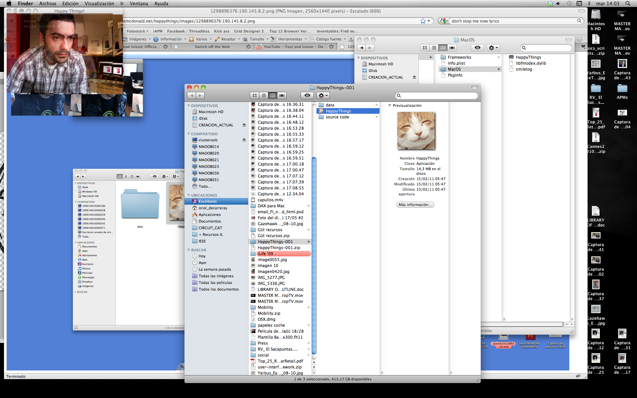637x398 pixels.
Task: Collapse the DISPOSITIVOS section in HappyThings-001 sidebar
Action: point(189,106)
